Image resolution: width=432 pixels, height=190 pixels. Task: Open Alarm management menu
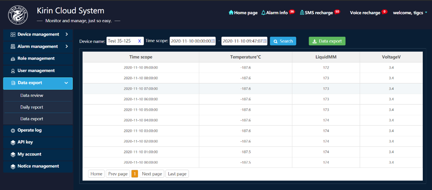click(38, 46)
